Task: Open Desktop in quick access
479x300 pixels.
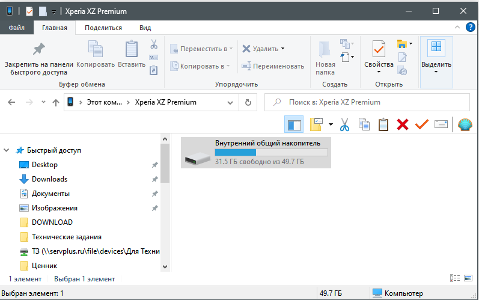Action: tap(44, 165)
